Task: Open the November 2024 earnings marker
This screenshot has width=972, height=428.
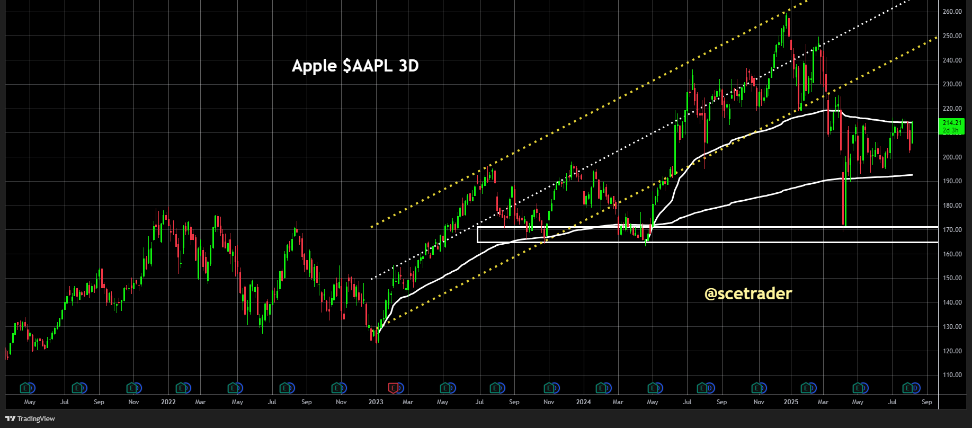Action: [x=757, y=388]
